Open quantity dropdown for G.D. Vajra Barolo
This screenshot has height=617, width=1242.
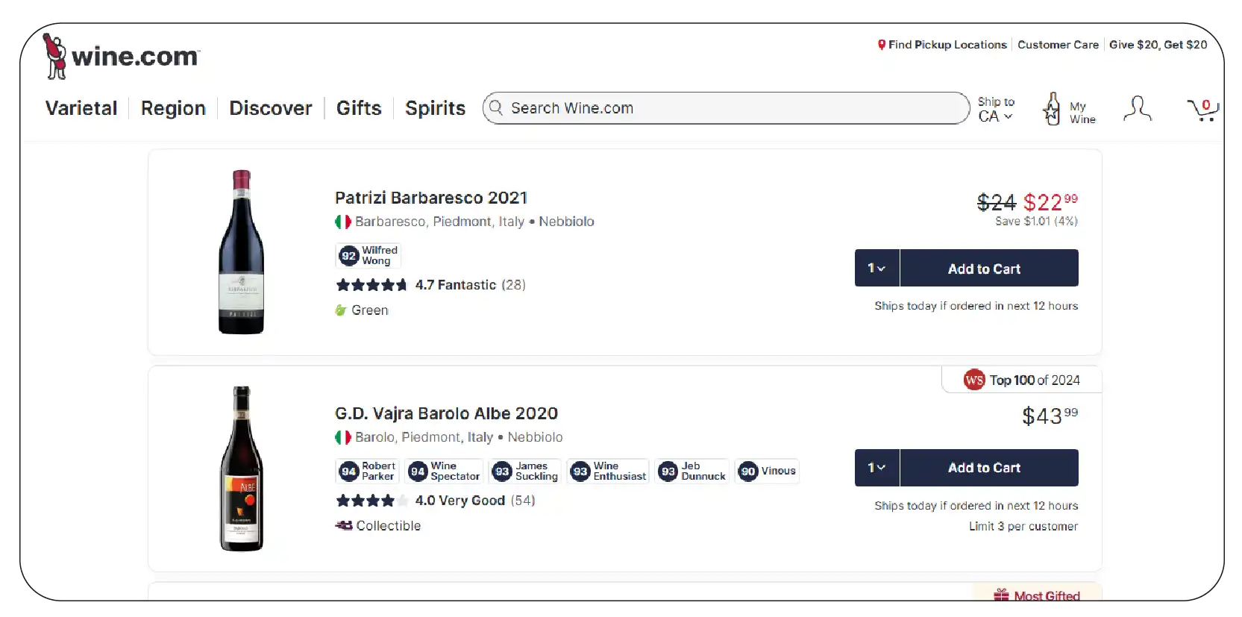[876, 468]
